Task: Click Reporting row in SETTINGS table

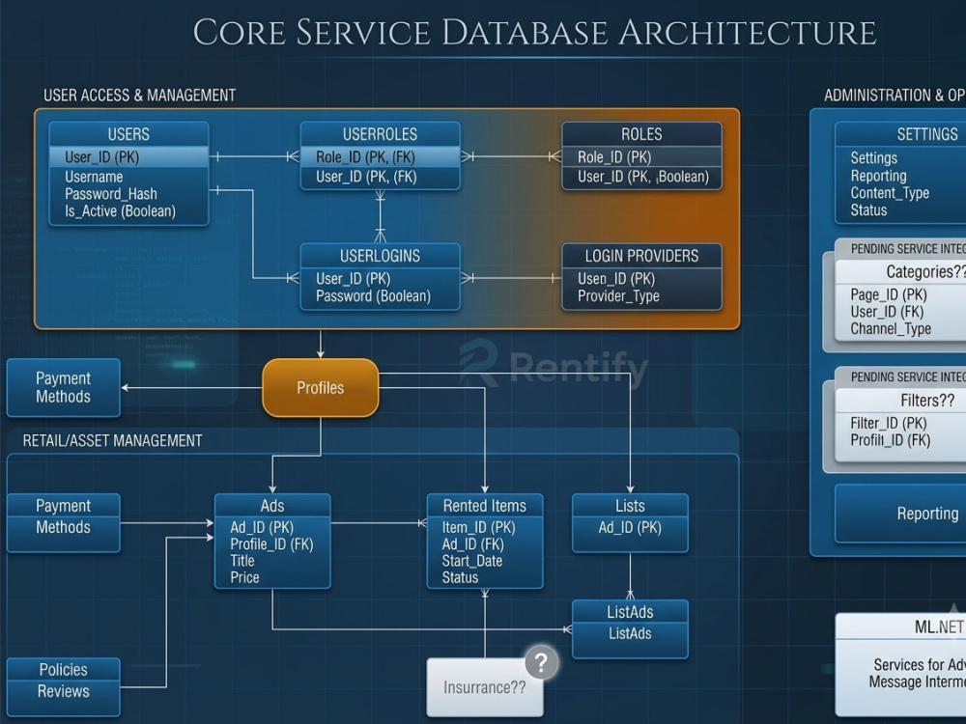Action: [878, 176]
